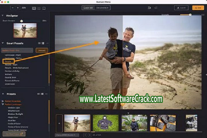This screenshot has width=207, height=138.
Task: Click the Save All button
Action: 181,8
